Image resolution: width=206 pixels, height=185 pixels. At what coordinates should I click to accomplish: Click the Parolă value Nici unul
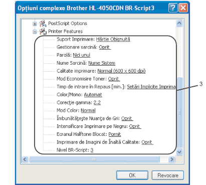[x=82, y=55]
